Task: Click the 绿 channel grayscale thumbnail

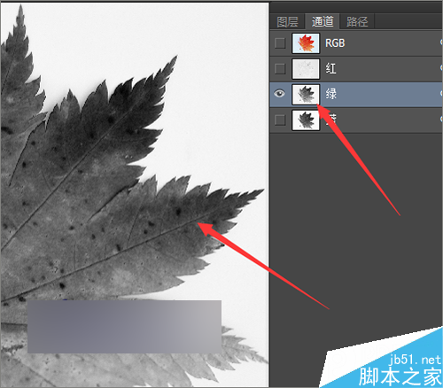Action: point(306,95)
